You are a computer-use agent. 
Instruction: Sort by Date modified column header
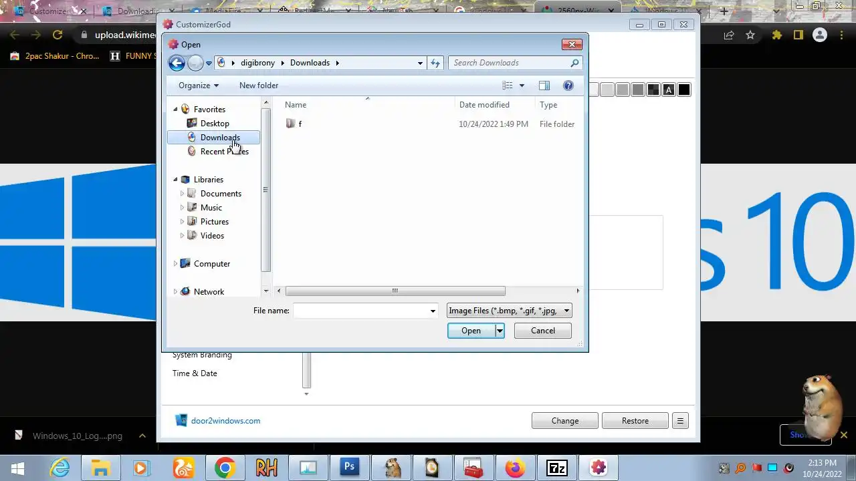pyautogui.click(x=495, y=105)
